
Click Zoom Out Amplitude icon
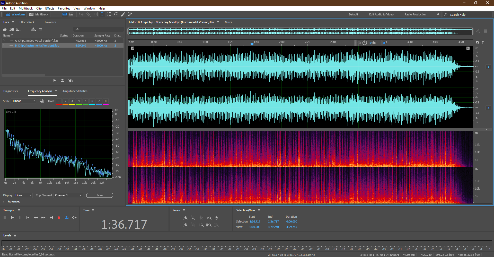(x=185, y=225)
